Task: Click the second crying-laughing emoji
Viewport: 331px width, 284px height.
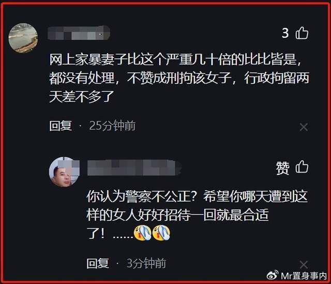Action: point(161,233)
